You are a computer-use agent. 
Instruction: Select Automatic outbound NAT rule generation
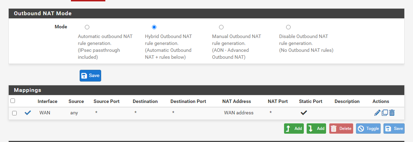(87, 27)
